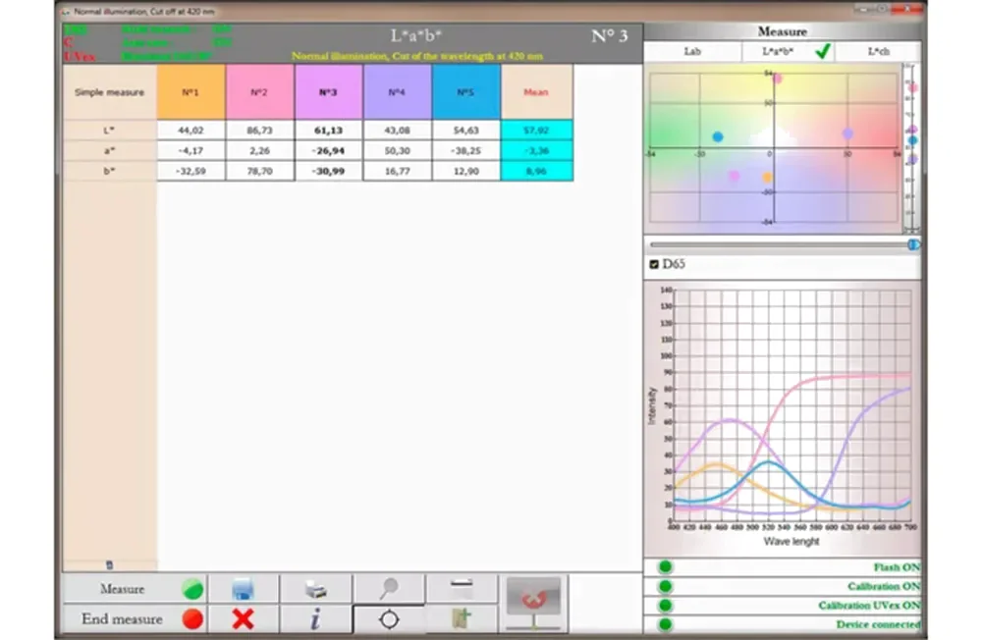Click the a* row label
This screenshot has width=982, height=640.
110,150
